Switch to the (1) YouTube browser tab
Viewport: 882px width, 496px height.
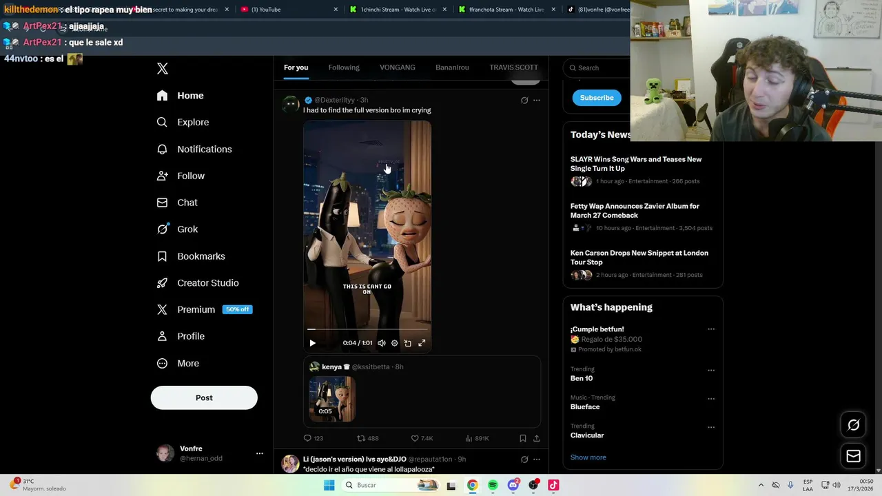[289, 10]
